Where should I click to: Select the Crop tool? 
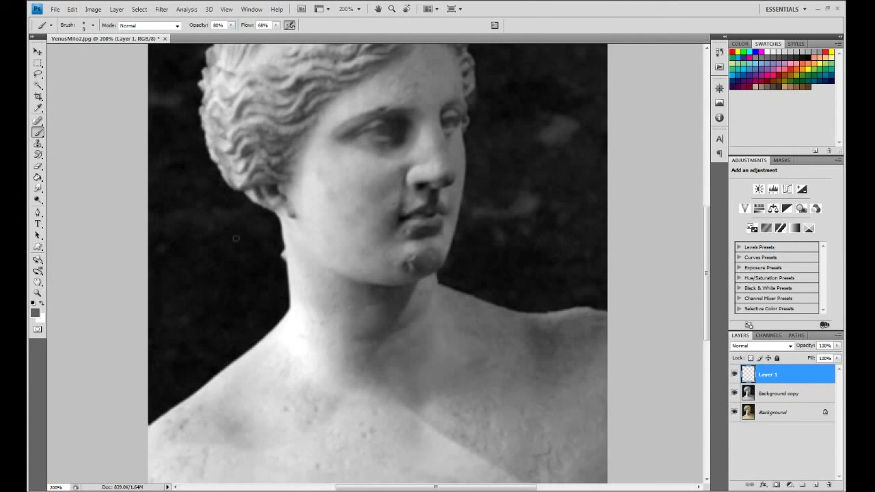point(38,97)
